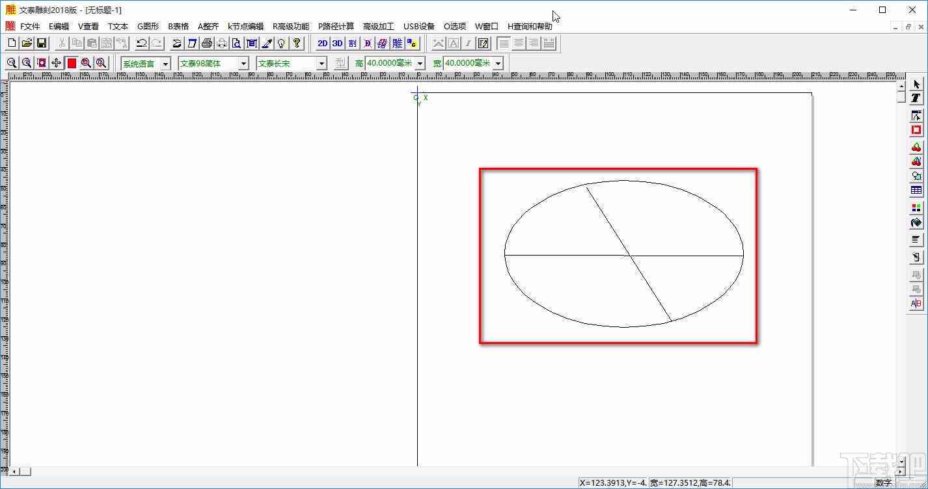Click the pan four-arrow move icon
Viewport: 928px width, 489px height.
point(57,63)
